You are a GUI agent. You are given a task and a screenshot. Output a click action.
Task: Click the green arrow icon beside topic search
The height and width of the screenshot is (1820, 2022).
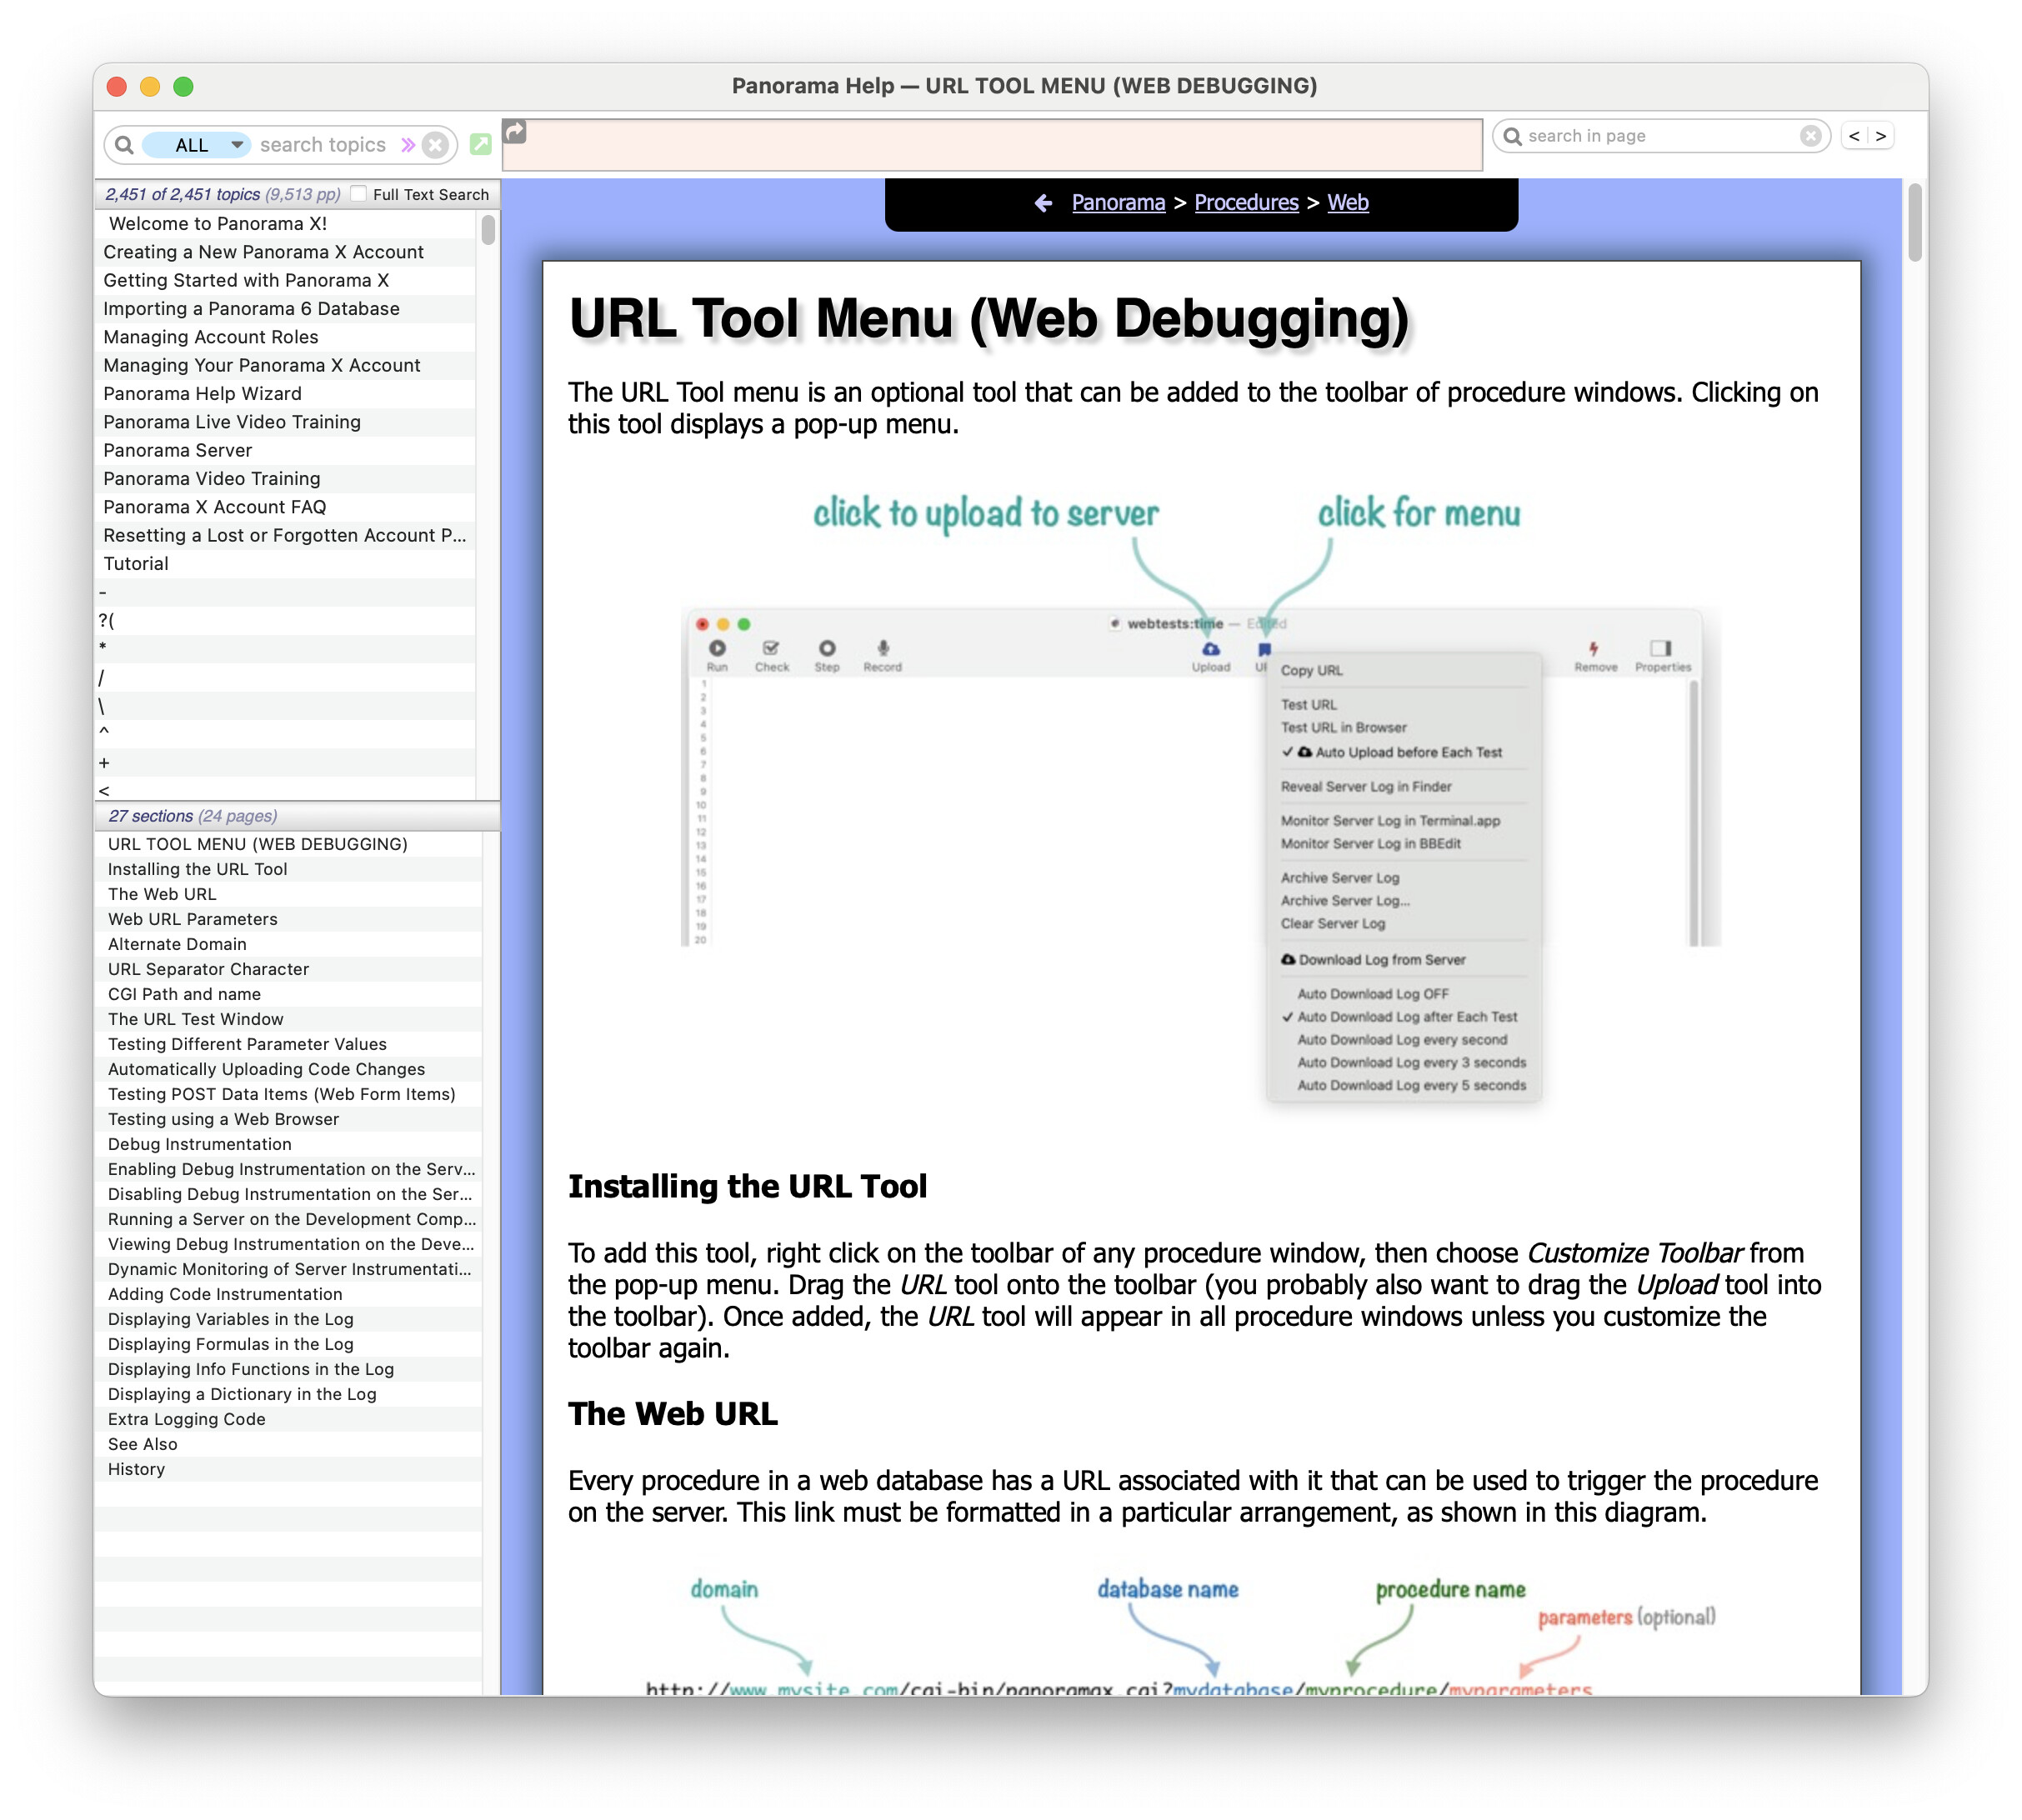(480, 144)
